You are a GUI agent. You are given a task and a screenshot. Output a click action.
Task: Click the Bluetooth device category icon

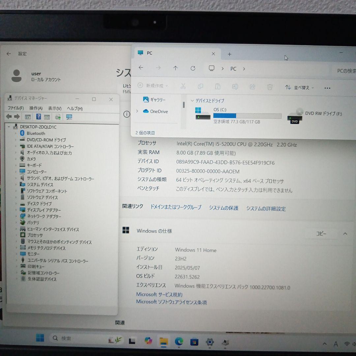[22, 133]
